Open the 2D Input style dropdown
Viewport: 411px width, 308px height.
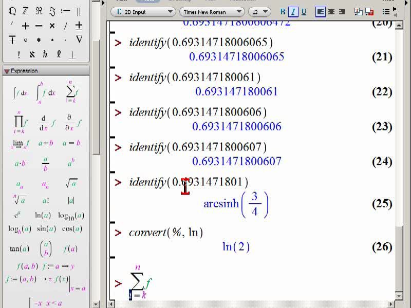pyautogui.click(x=143, y=12)
